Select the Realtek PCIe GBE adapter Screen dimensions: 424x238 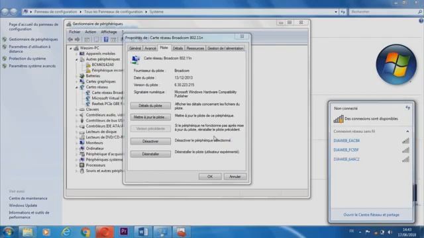pyautogui.click(x=107, y=104)
